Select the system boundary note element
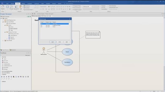The width and height of the screenshot is (165, 92). 93,35
